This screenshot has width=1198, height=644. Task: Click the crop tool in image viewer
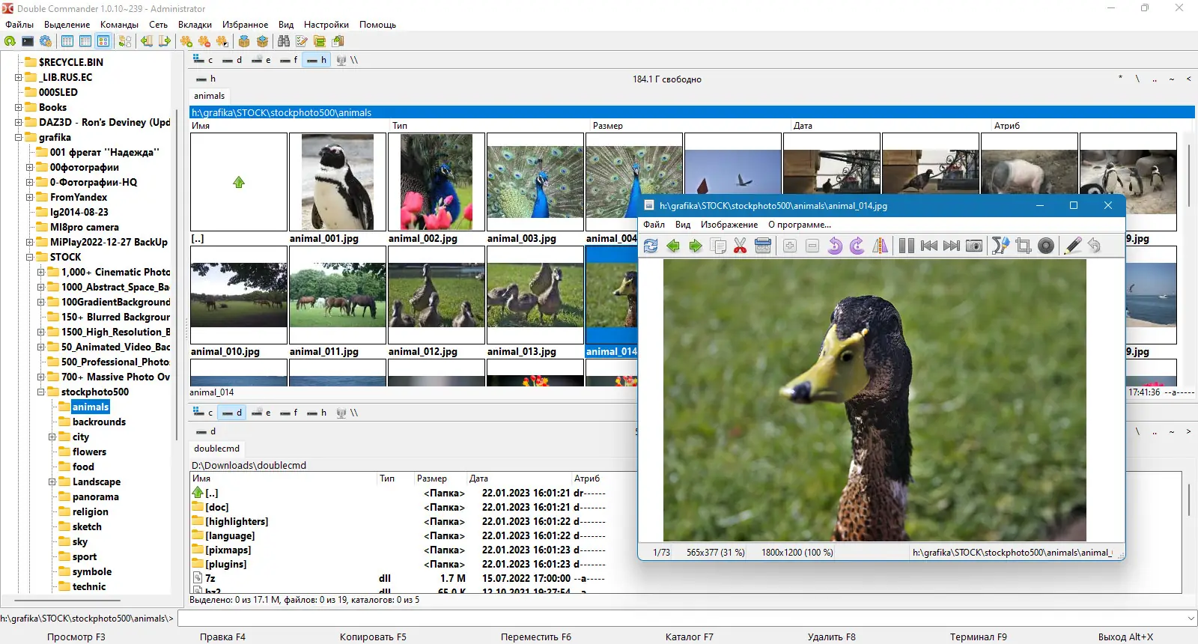pos(1024,246)
